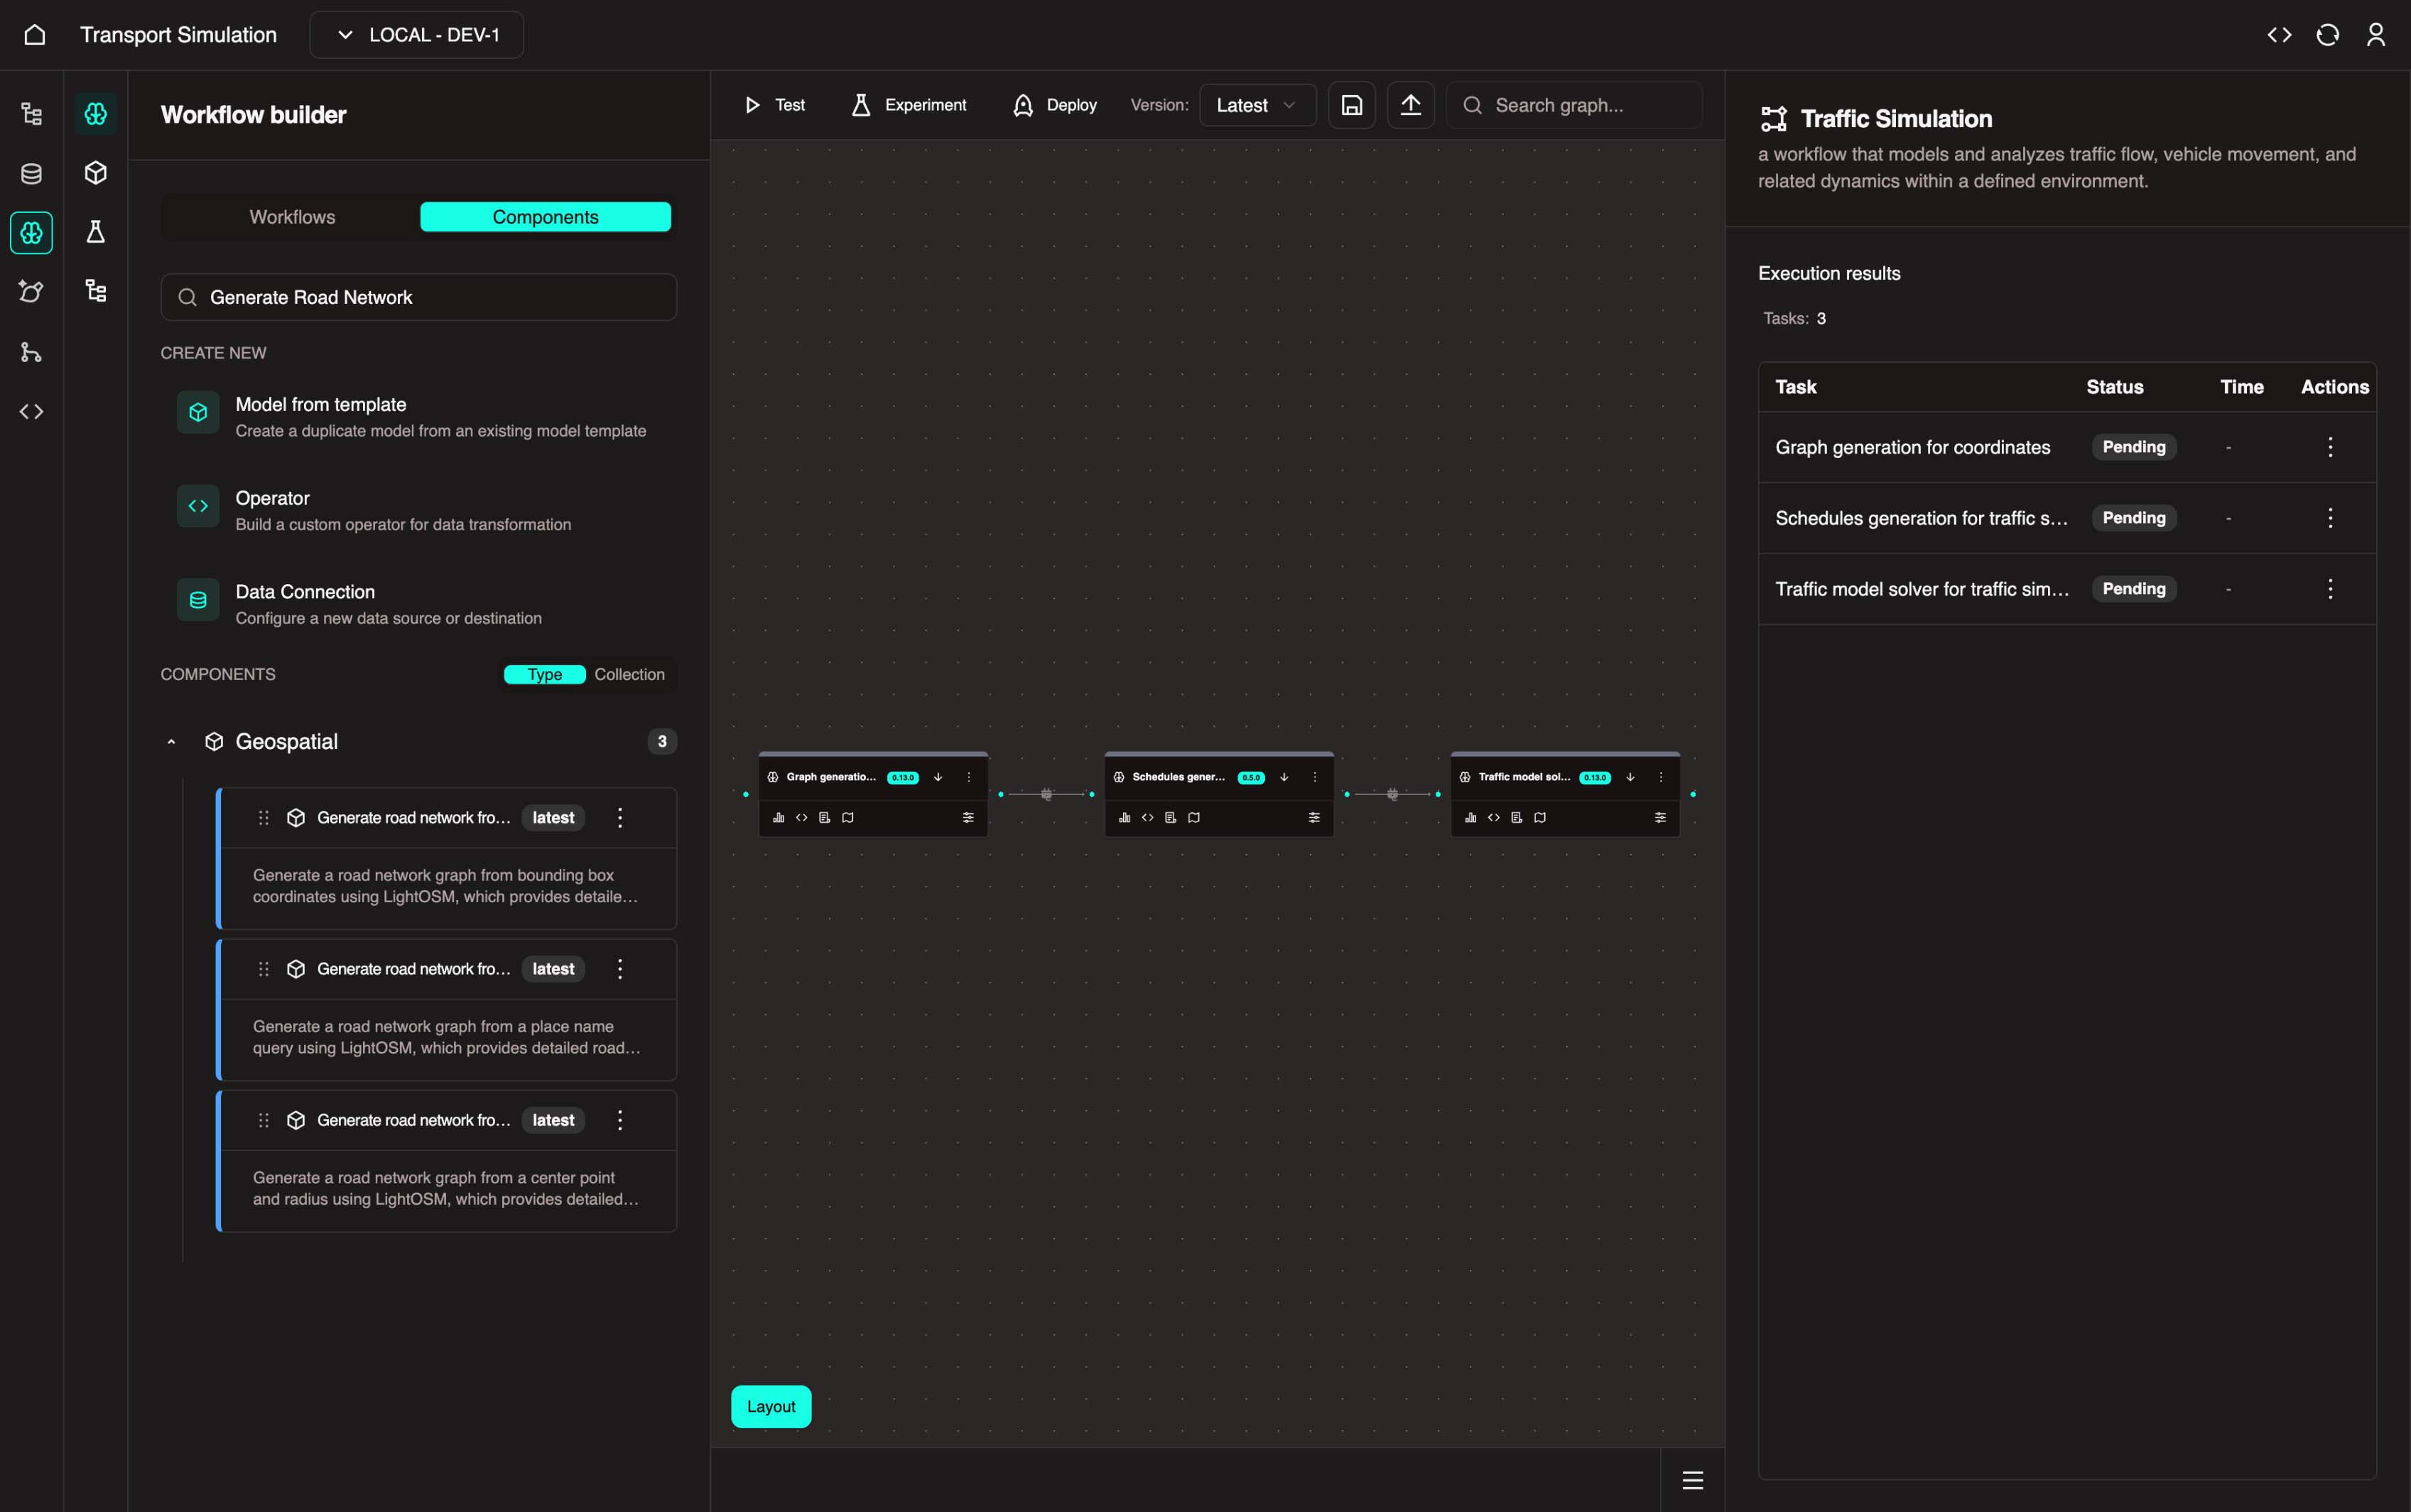Click the save workflow icon in toolbar
The width and height of the screenshot is (2411, 1512).
(x=1352, y=105)
